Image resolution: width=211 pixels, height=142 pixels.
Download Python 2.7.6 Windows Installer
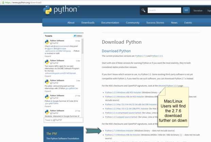(119, 131)
